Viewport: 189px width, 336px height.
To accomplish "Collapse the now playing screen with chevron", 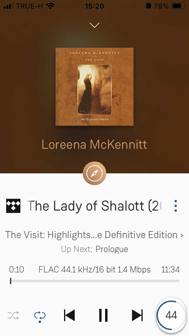I will [94, 25].
